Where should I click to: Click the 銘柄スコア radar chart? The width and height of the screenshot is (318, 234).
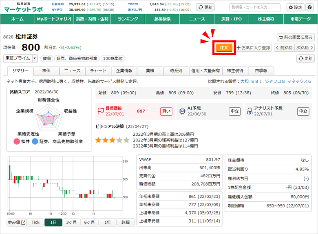49,117
